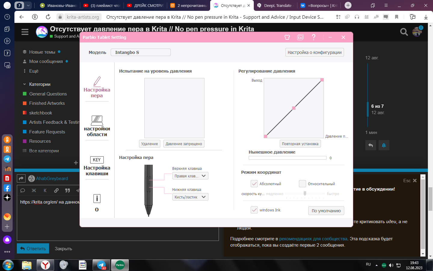Click the shirt skin icon in title bar
Image resolution: width=433 pixels, height=271 pixels.
pos(287,37)
